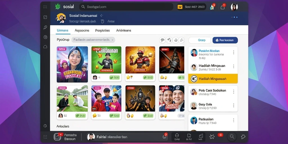288x144 pixels.
Task: Click the star icon in bottom bar
Action: pos(212,136)
